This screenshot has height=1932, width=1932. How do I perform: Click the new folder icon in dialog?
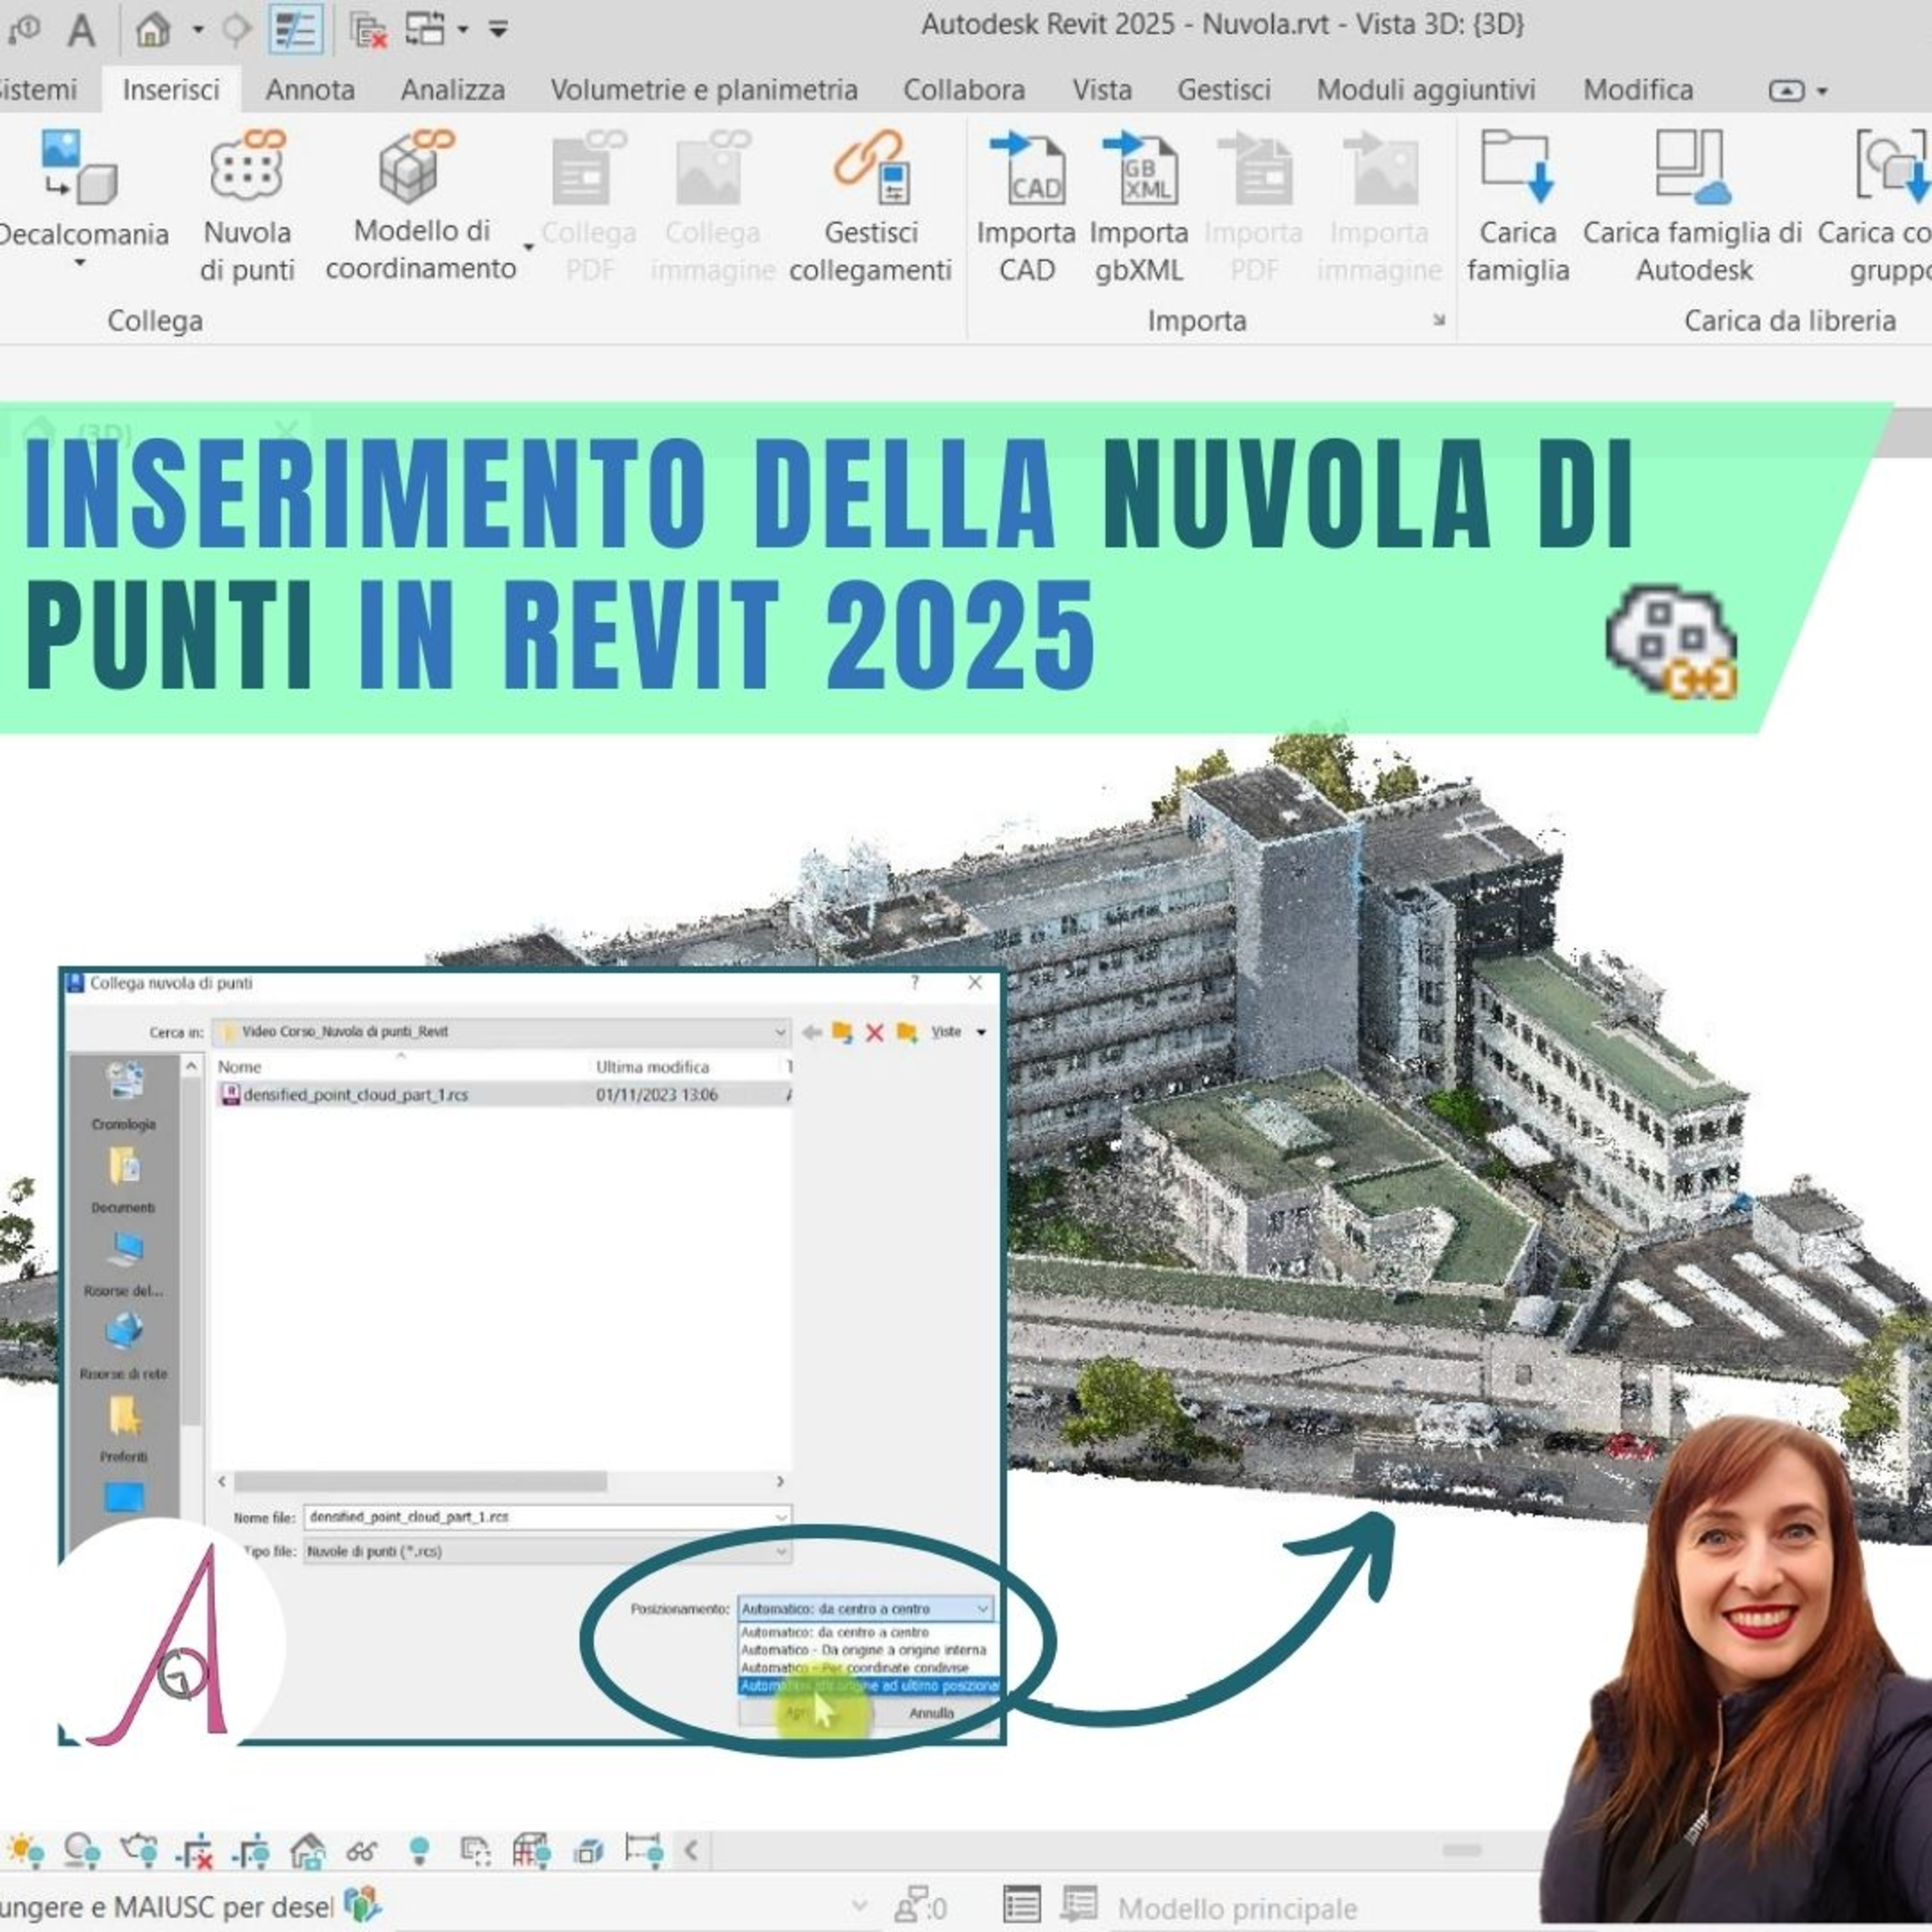point(906,1032)
